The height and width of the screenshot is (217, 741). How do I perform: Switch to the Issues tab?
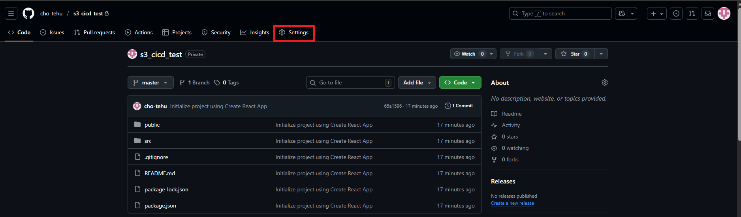point(52,32)
